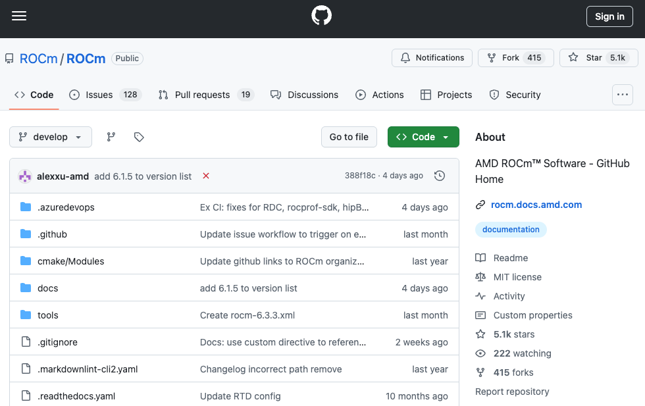
Task: Click the pulse icon beside Activity
Action: pyautogui.click(x=480, y=295)
